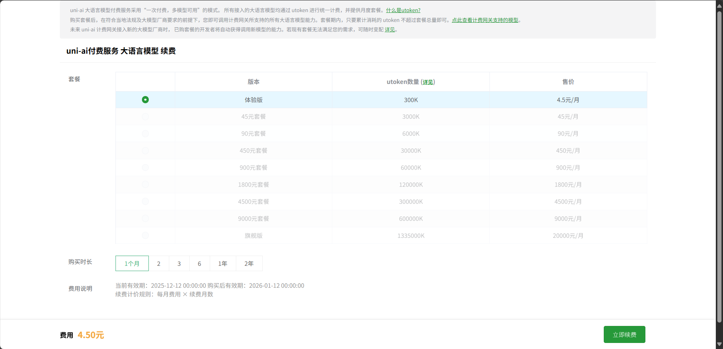This screenshot has width=723, height=349.
Task: Select the 旗舰版 plan radio button
Action: click(145, 236)
